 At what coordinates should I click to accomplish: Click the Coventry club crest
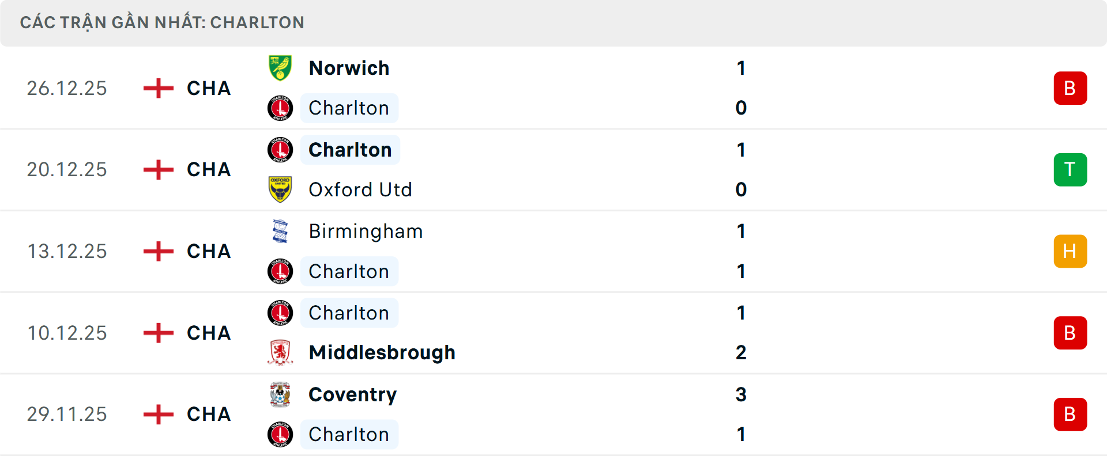280,394
